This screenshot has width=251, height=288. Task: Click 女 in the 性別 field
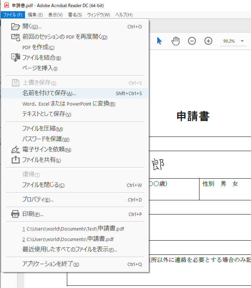[235, 184]
